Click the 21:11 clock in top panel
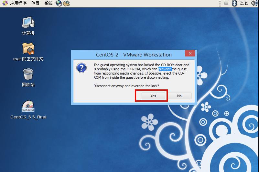259x172 pixels. 244,3
